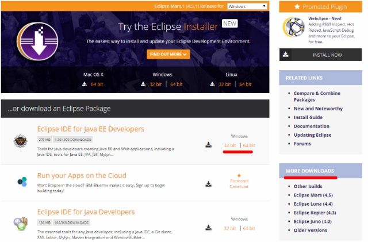Click the Promoted Download text
The image size is (368, 242).
tap(239, 184)
